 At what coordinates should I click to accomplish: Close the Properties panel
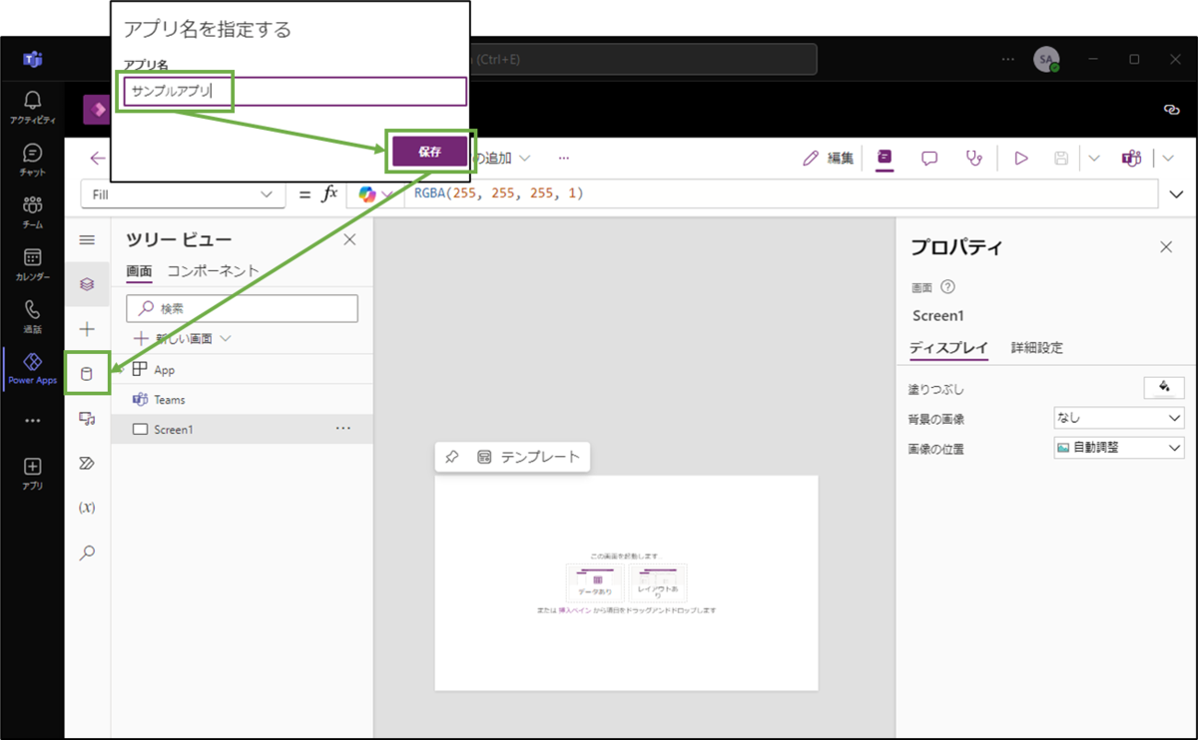click(x=1166, y=247)
